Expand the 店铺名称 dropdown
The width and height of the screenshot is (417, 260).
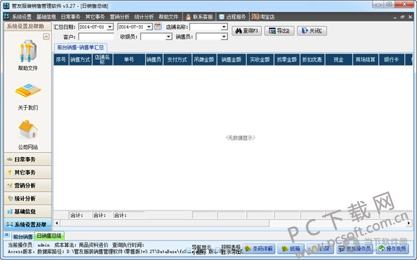pyautogui.click(x=224, y=27)
